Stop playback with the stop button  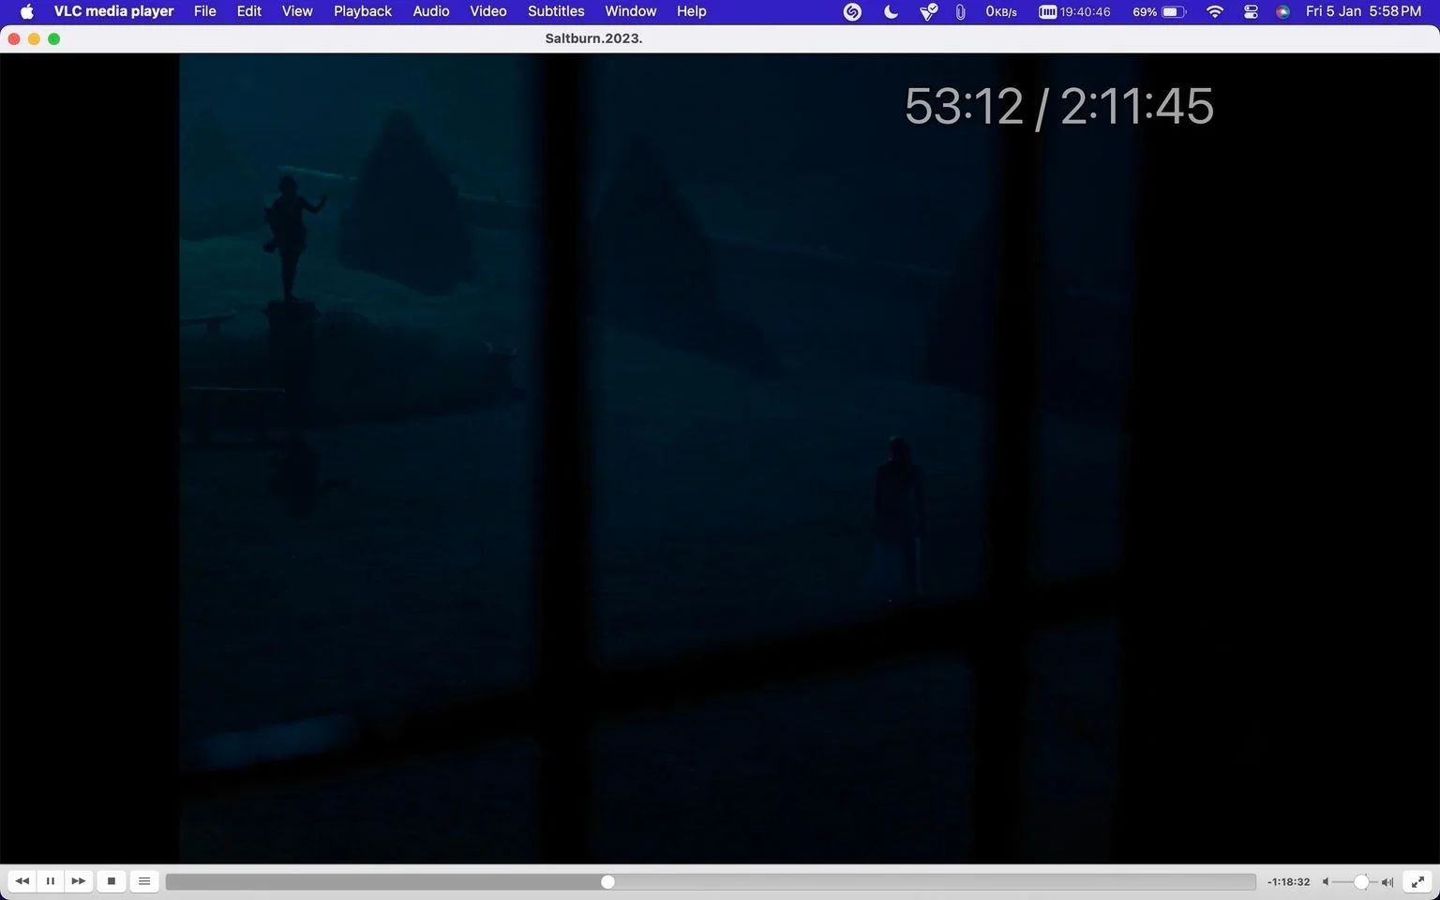(112, 881)
